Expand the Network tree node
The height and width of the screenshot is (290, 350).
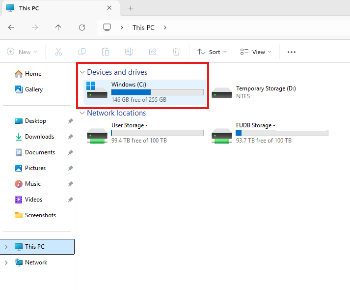tap(6, 262)
